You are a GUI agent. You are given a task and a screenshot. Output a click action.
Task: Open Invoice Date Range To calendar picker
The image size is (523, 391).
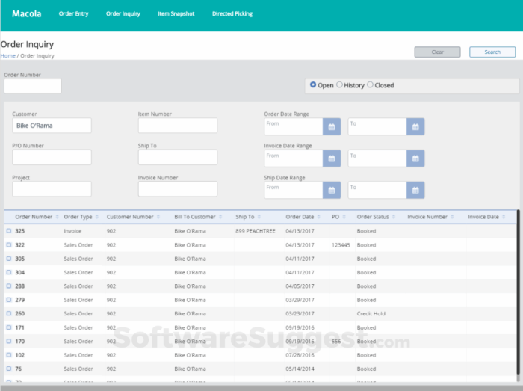click(x=415, y=158)
